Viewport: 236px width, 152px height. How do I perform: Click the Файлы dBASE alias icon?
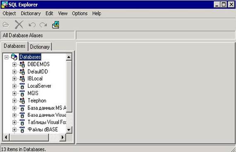point(22,130)
